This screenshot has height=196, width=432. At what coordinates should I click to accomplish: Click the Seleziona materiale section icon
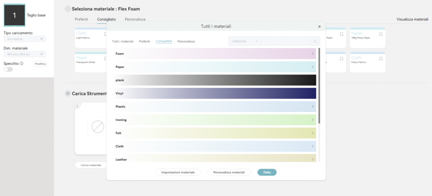pyautogui.click(x=67, y=9)
